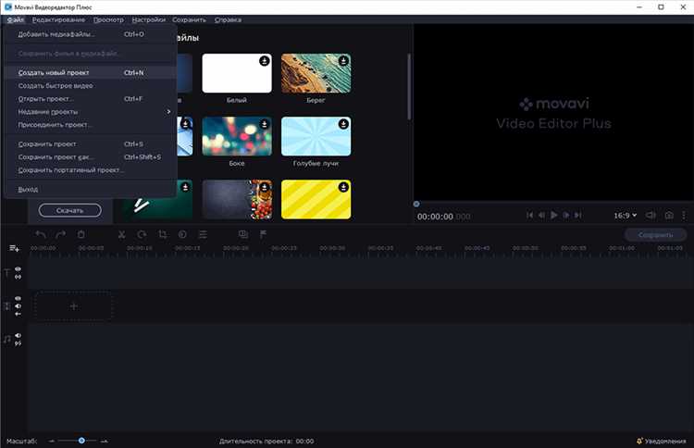This screenshot has height=448, width=694.
Task: Open clip properties list icon
Action: [x=203, y=234]
